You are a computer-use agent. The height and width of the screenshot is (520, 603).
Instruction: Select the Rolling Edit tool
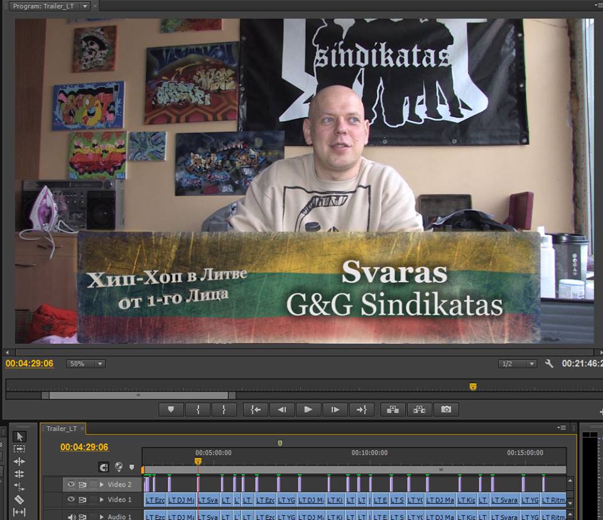[x=19, y=474]
